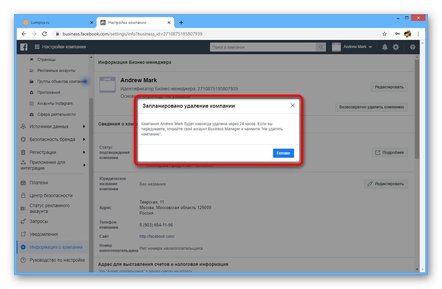Click Редактировать beside Юридическое название компании
The height and width of the screenshot is (289, 442).
(386, 184)
